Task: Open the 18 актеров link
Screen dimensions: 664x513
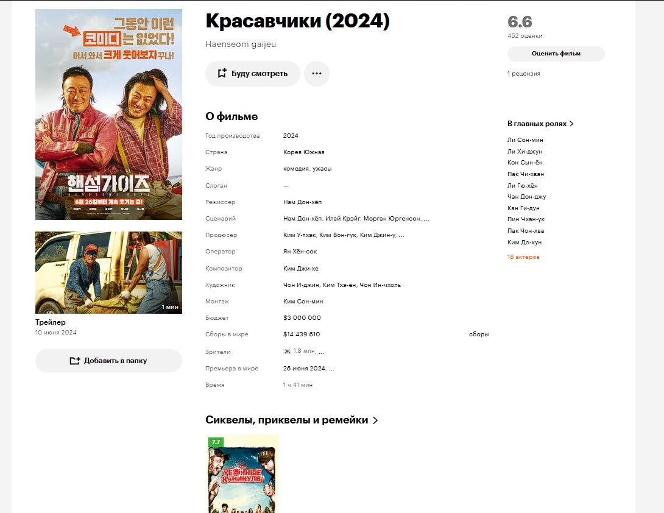Action: [x=523, y=256]
